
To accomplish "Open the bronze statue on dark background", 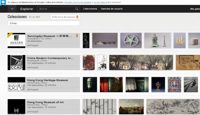I will [158, 84].
